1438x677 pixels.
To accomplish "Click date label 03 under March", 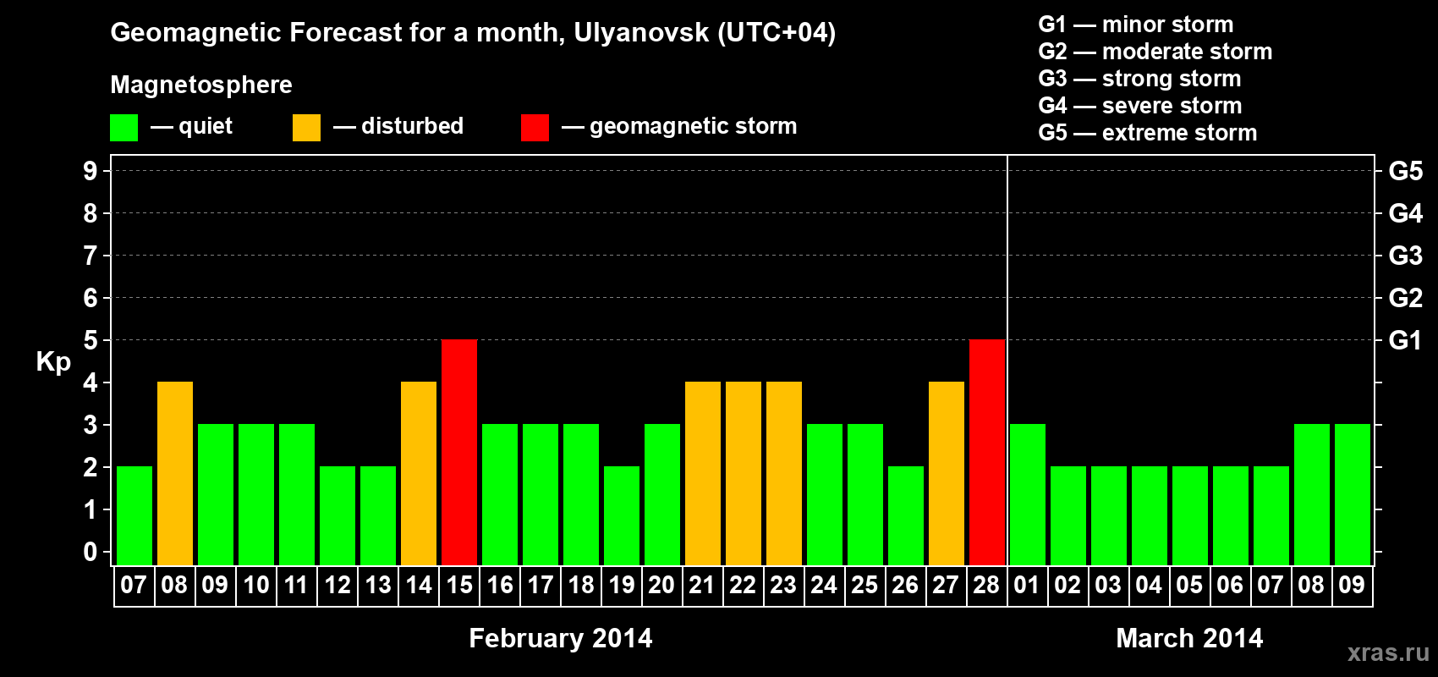I will pyautogui.click(x=1108, y=586).
